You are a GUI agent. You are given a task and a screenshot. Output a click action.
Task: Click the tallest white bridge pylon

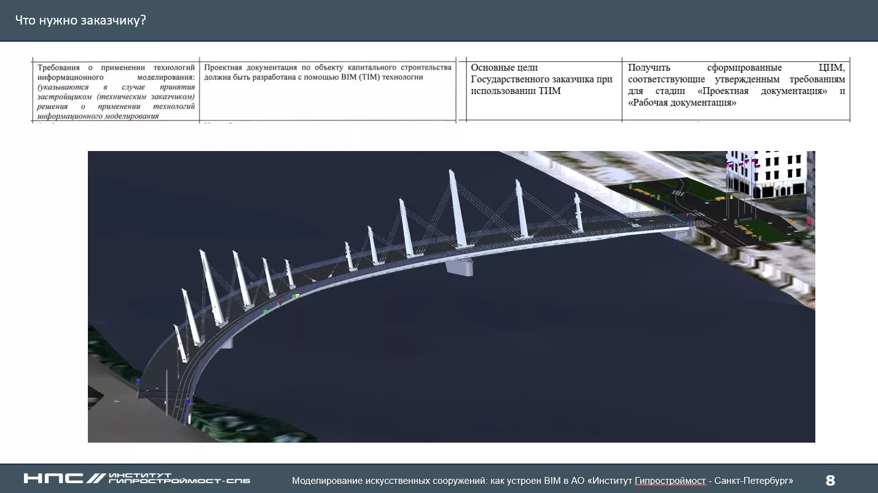tap(458, 209)
